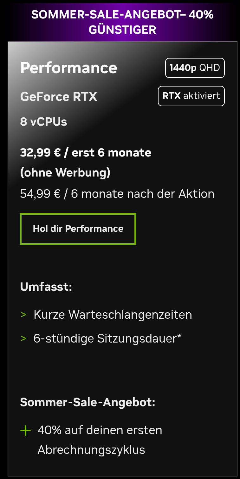Click the Umfasst heading
240x479 pixels.
pos(46,287)
